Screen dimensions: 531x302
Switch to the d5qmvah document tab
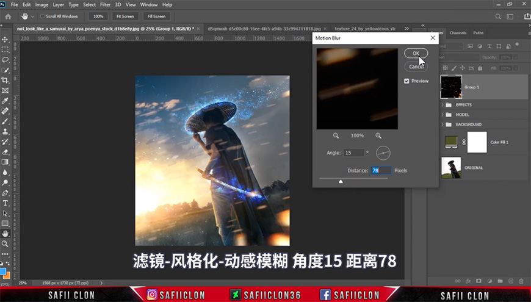(x=264, y=29)
